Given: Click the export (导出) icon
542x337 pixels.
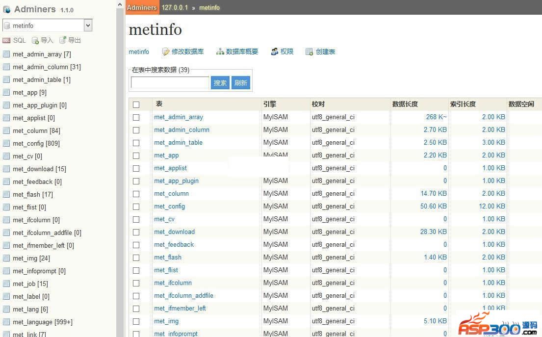Looking at the screenshot, I should point(62,40).
